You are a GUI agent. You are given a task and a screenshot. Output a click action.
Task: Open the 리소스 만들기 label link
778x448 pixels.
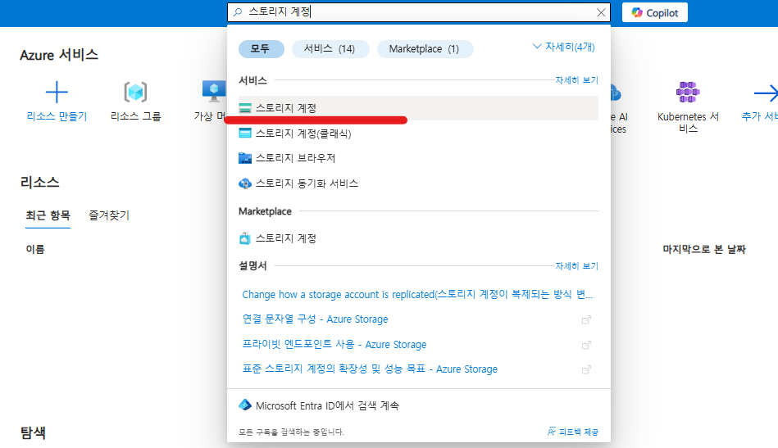point(57,116)
